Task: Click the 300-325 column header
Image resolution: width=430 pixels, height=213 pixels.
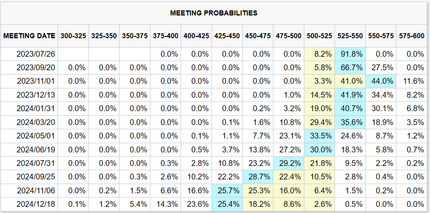Action: [73, 36]
